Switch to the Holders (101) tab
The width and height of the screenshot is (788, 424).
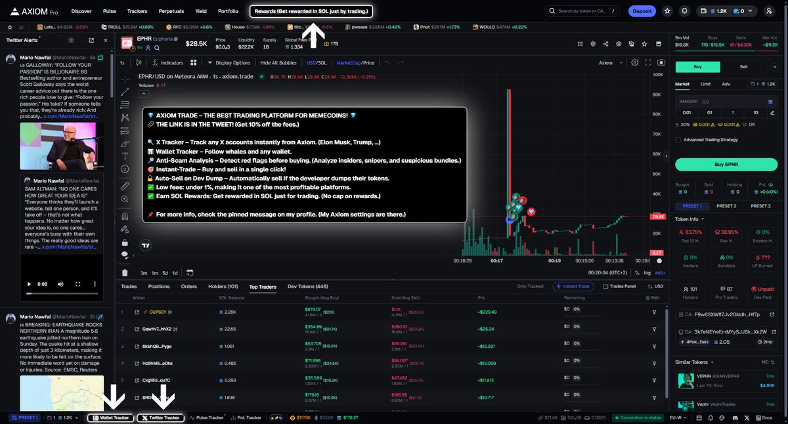point(223,286)
